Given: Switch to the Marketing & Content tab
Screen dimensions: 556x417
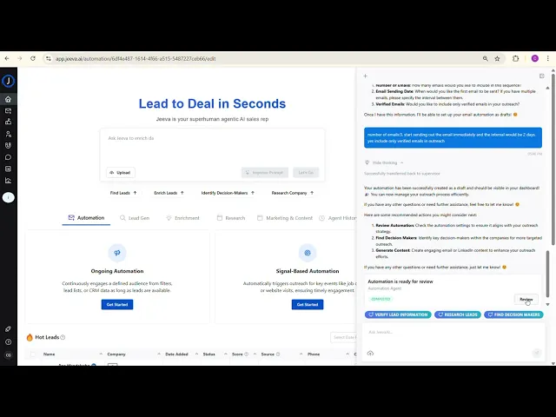Looking at the screenshot, I should [x=285, y=218].
